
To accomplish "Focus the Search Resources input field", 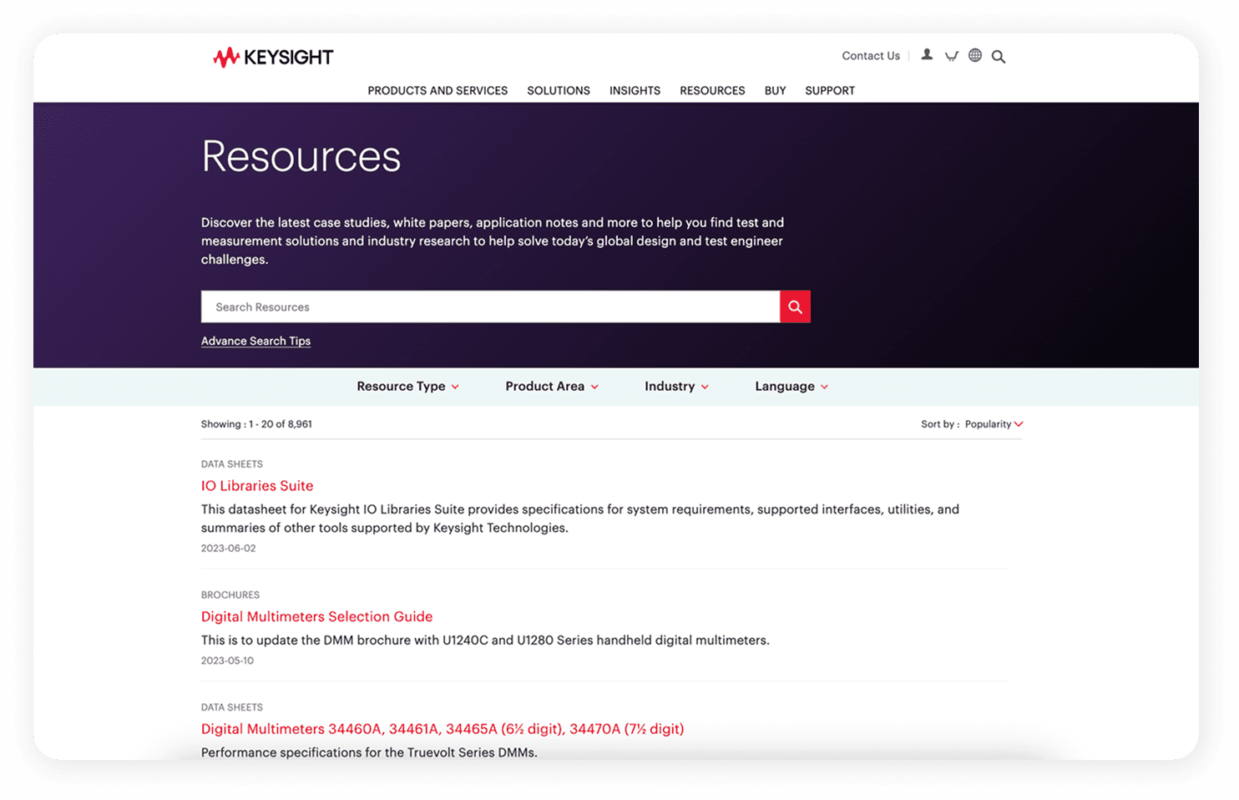I will (x=490, y=306).
